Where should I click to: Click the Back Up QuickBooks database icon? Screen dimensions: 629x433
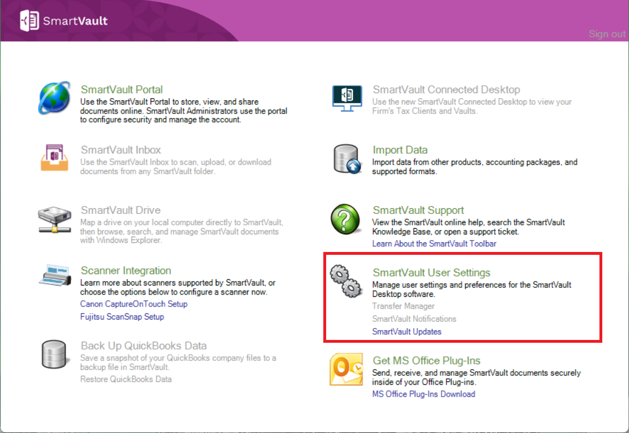pos(54,354)
